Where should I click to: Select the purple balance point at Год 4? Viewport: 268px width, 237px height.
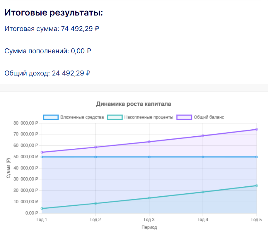pyautogui.click(x=203, y=136)
